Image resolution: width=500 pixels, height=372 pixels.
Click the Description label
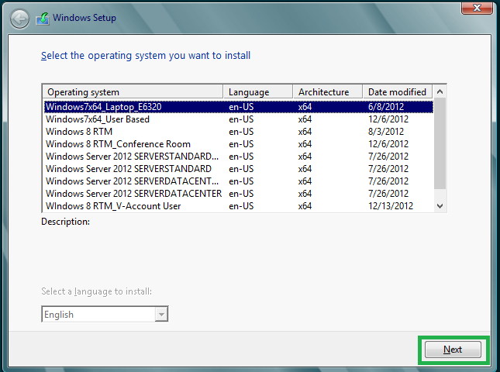coord(65,222)
